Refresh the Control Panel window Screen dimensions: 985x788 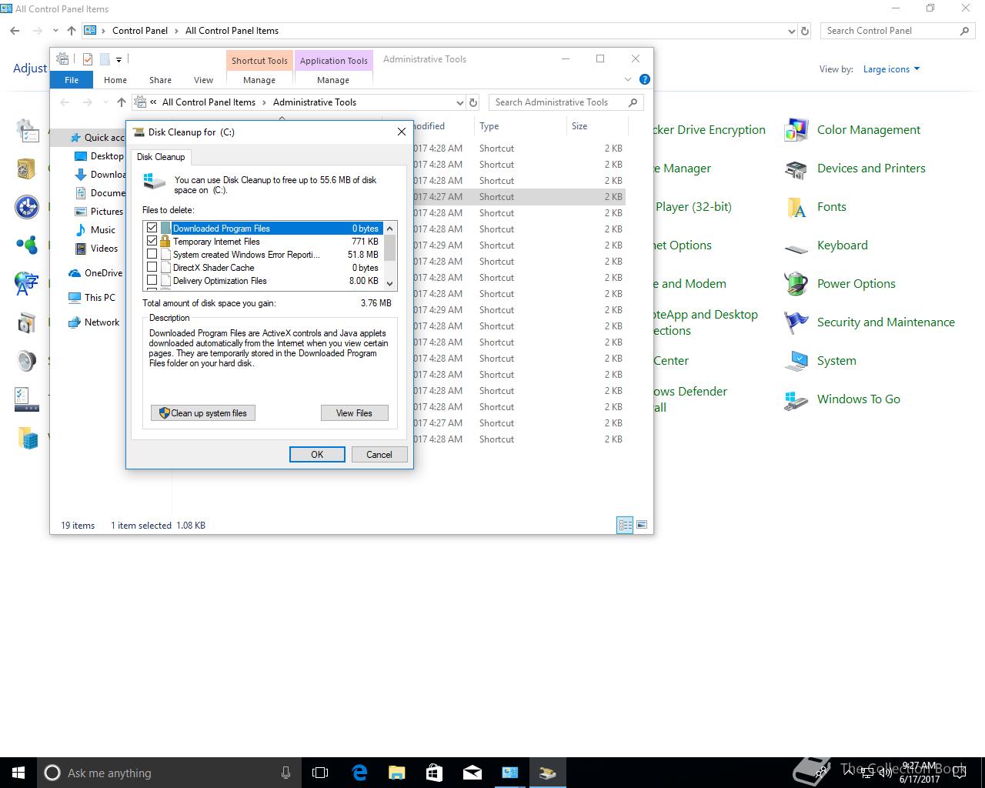805,31
